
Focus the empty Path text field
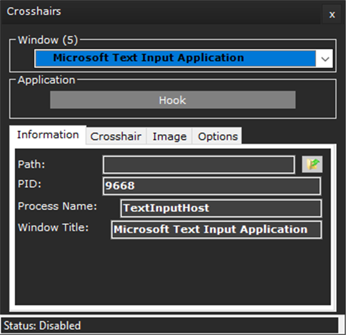199,165
